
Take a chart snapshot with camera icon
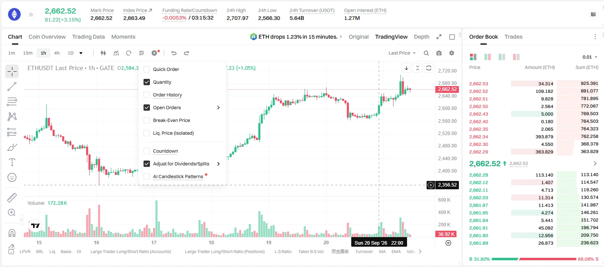[x=439, y=53]
